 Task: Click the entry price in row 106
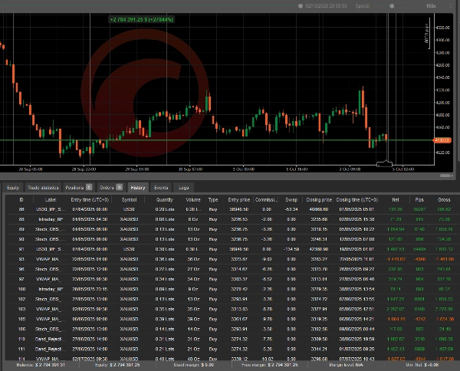click(x=239, y=329)
